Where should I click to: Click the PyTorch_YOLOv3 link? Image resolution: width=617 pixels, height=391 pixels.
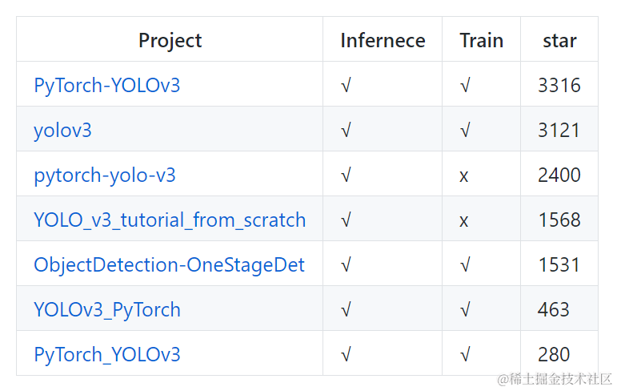[106, 354]
